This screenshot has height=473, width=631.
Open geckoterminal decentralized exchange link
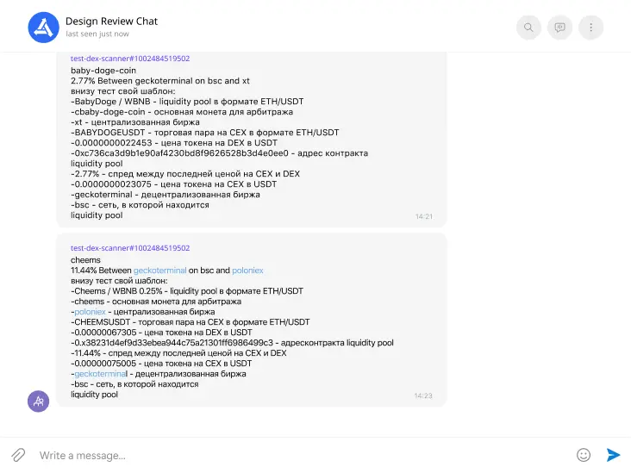(100, 374)
